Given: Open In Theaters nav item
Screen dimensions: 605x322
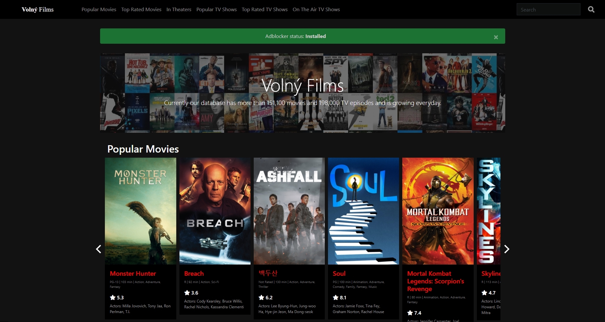Looking at the screenshot, I should 179,10.
